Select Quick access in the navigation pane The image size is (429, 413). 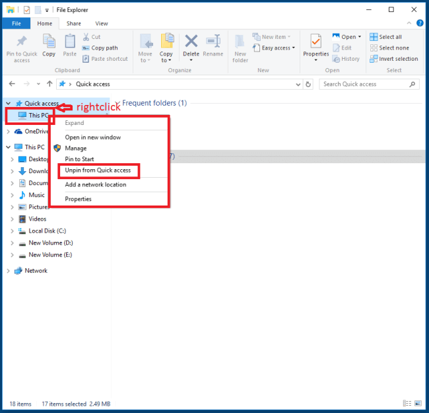click(42, 104)
